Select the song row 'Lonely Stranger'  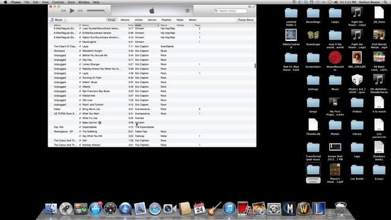click(x=152, y=64)
